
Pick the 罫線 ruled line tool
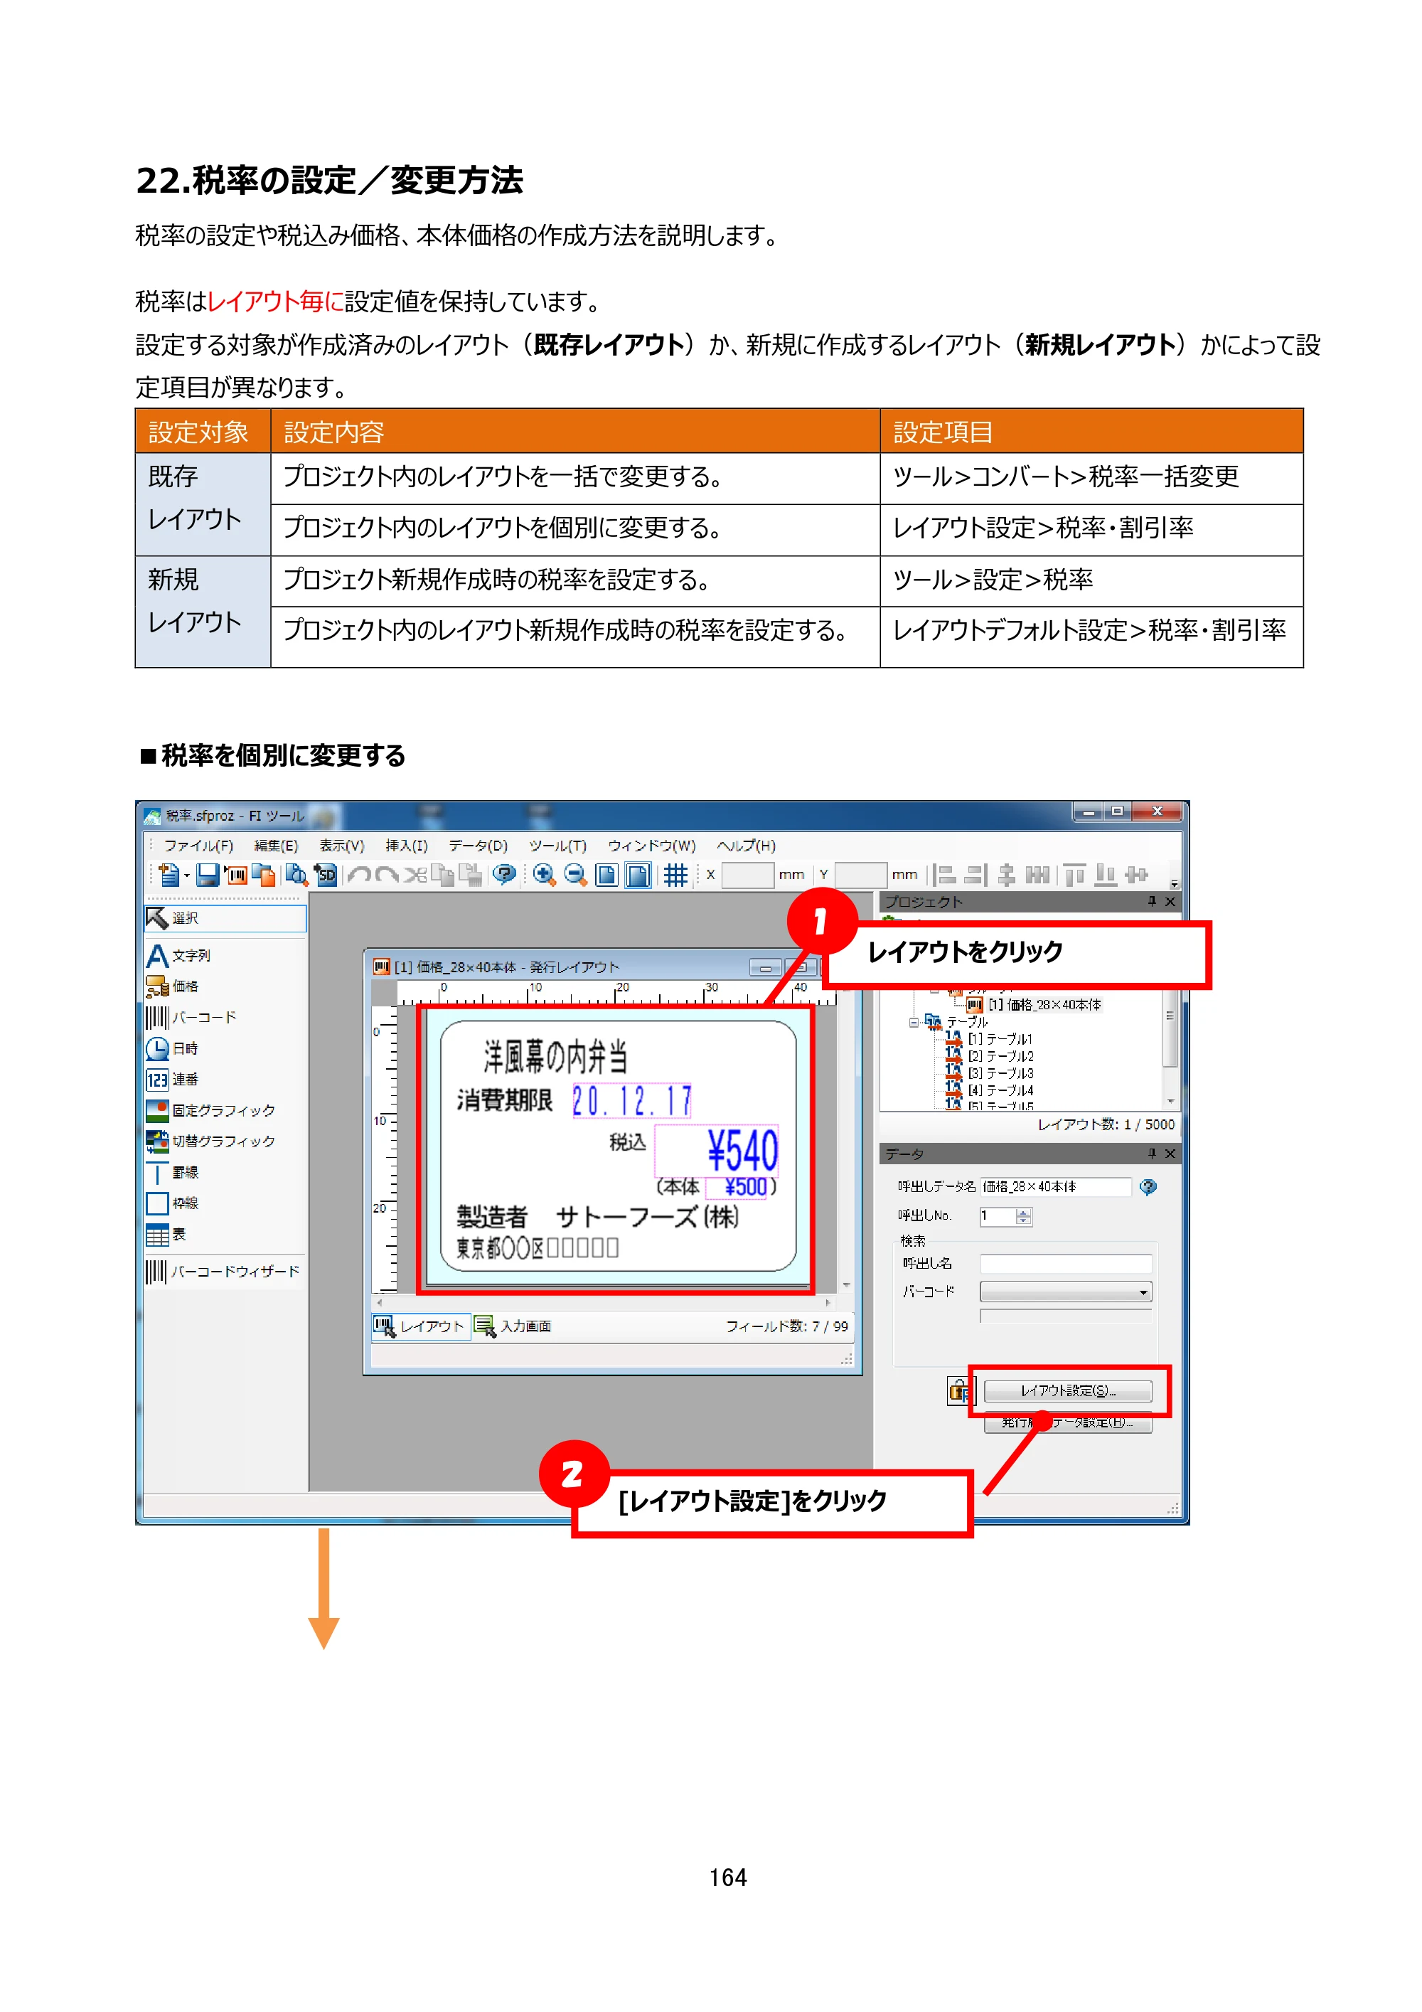pos(173,1173)
